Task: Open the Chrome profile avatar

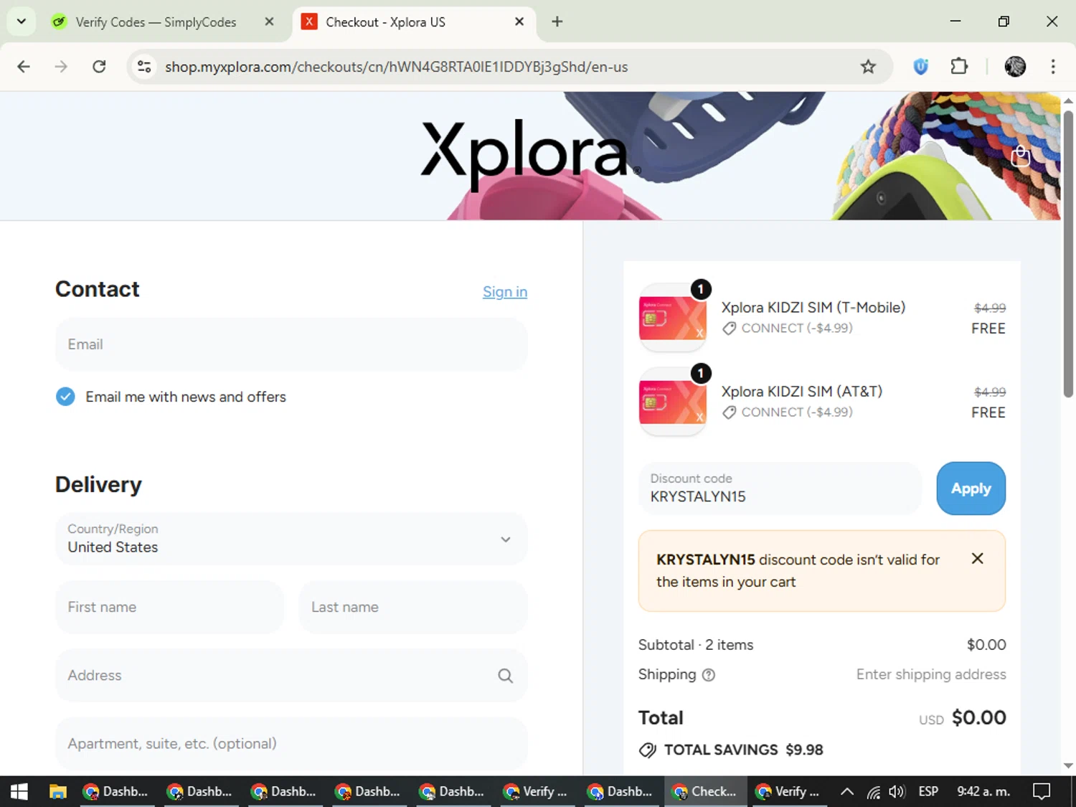Action: [x=1015, y=67]
